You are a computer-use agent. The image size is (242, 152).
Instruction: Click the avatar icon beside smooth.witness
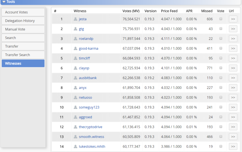[x=75, y=137]
